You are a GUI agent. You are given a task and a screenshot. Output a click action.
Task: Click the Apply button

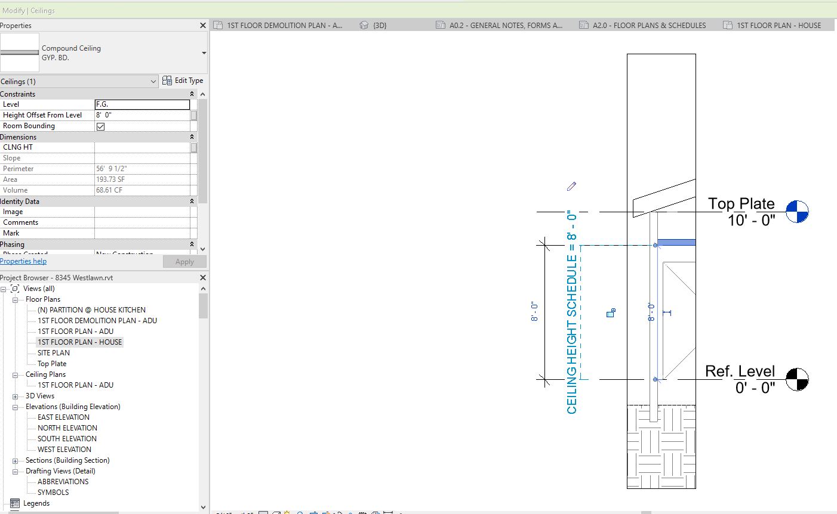184,262
